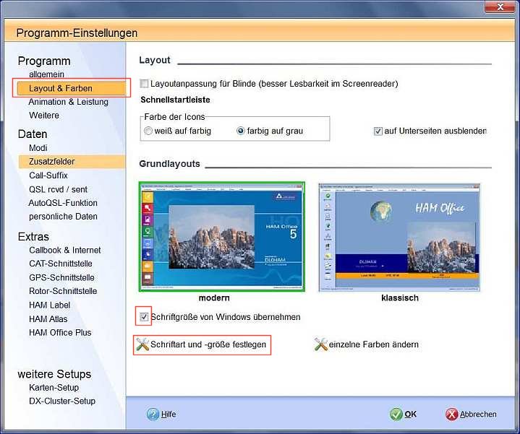Go to the Modi data settings

(38, 147)
